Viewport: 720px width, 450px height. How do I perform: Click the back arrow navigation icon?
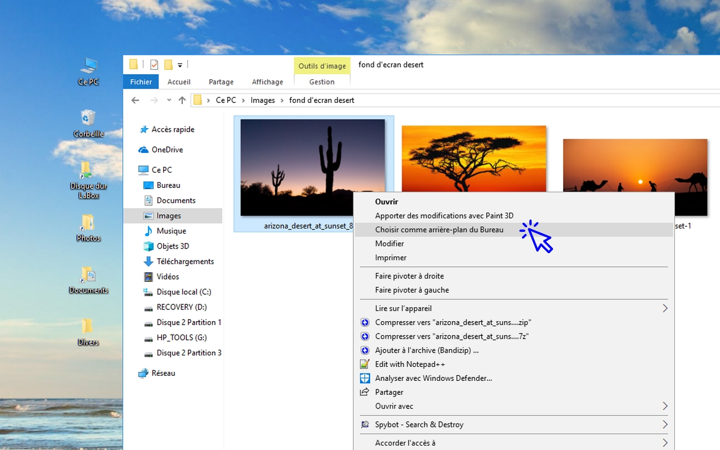135,100
